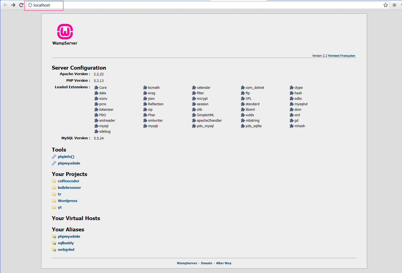This screenshot has height=273, width=402.
Task: Open the sqlbuddy alias
Action: coord(66,243)
